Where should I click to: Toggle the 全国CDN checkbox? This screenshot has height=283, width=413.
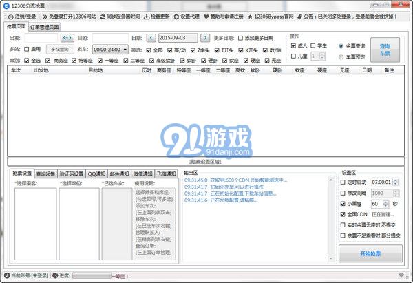click(x=343, y=215)
